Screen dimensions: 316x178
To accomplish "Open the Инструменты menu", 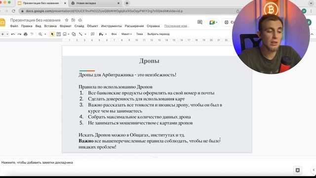I will coord(112,26).
